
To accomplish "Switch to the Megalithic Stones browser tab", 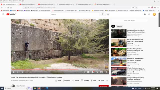I will 28,4.
